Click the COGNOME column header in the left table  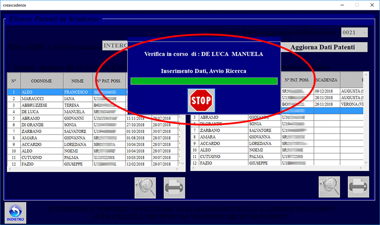click(x=41, y=81)
